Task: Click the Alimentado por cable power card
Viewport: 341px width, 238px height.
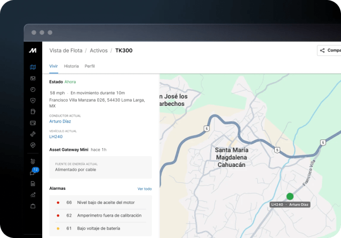Action: tap(100, 167)
